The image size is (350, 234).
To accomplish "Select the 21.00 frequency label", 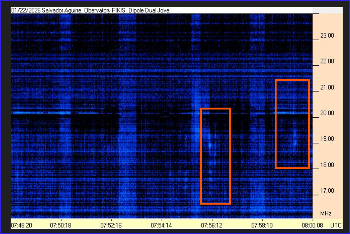I will pyautogui.click(x=327, y=87).
